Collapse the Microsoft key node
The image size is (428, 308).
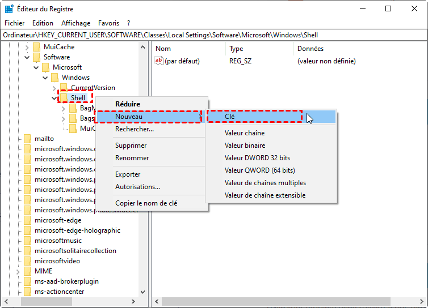pos(36,67)
